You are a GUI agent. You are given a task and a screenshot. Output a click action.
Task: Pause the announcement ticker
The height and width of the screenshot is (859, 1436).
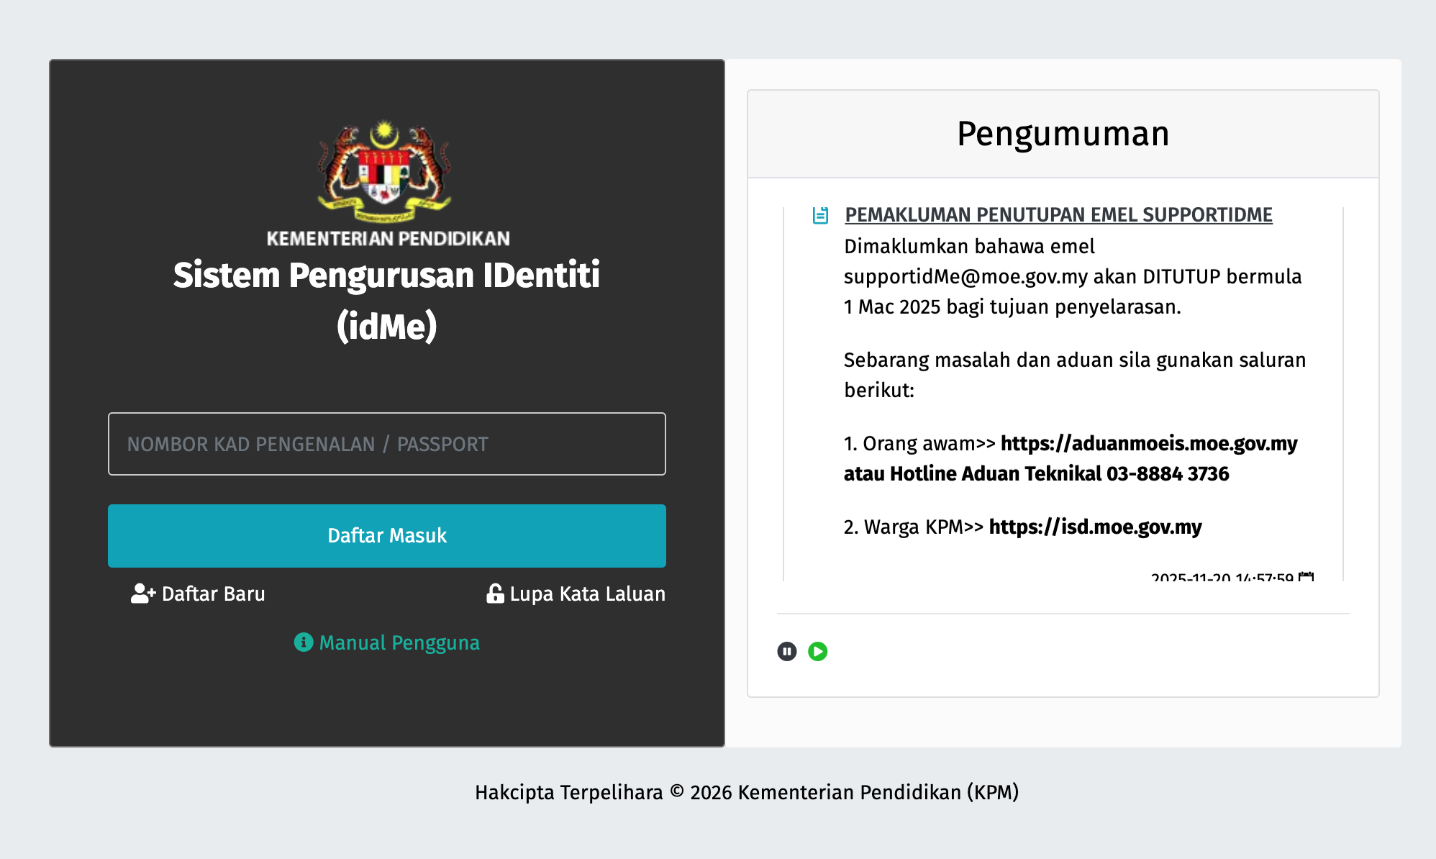tap(787, 651)
